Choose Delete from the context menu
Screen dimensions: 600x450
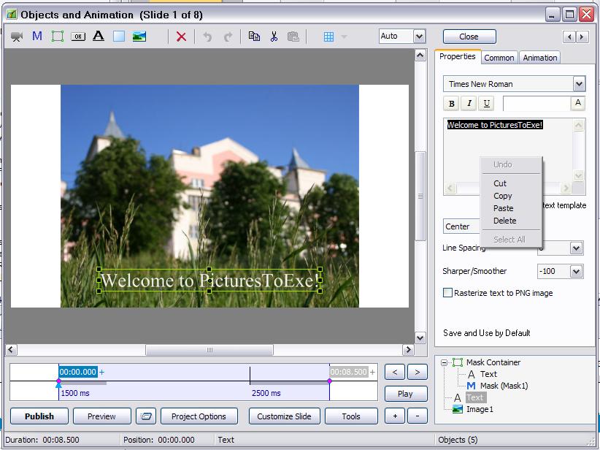tap(504, 221)
